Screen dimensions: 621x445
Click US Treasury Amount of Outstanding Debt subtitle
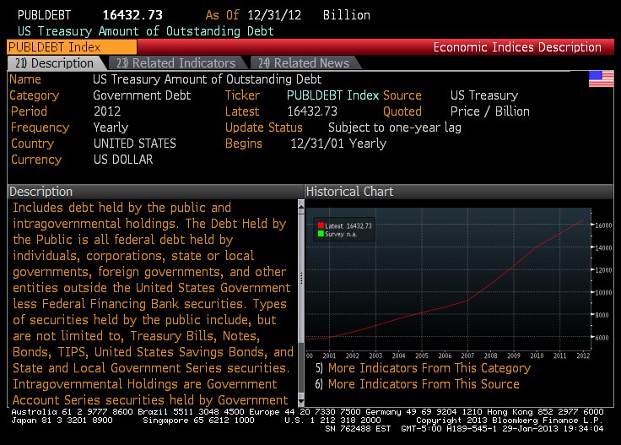(146, 31)
